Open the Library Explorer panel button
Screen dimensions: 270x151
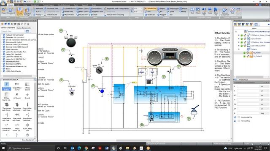(x=20, y=11)
